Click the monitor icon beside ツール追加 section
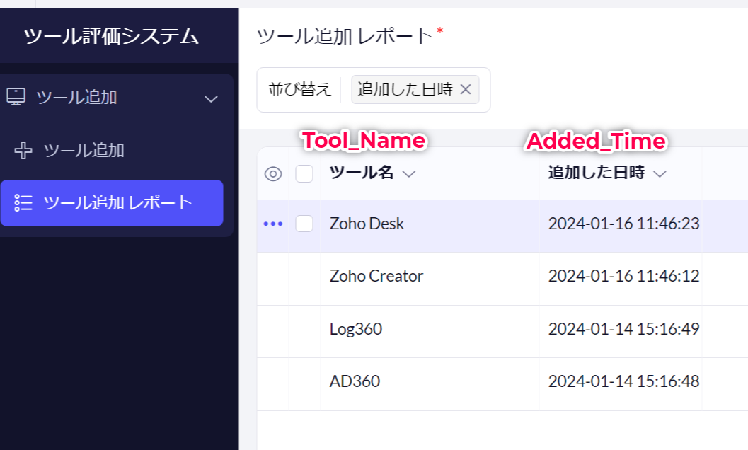748x450 pixels. [x=16, y=98]
